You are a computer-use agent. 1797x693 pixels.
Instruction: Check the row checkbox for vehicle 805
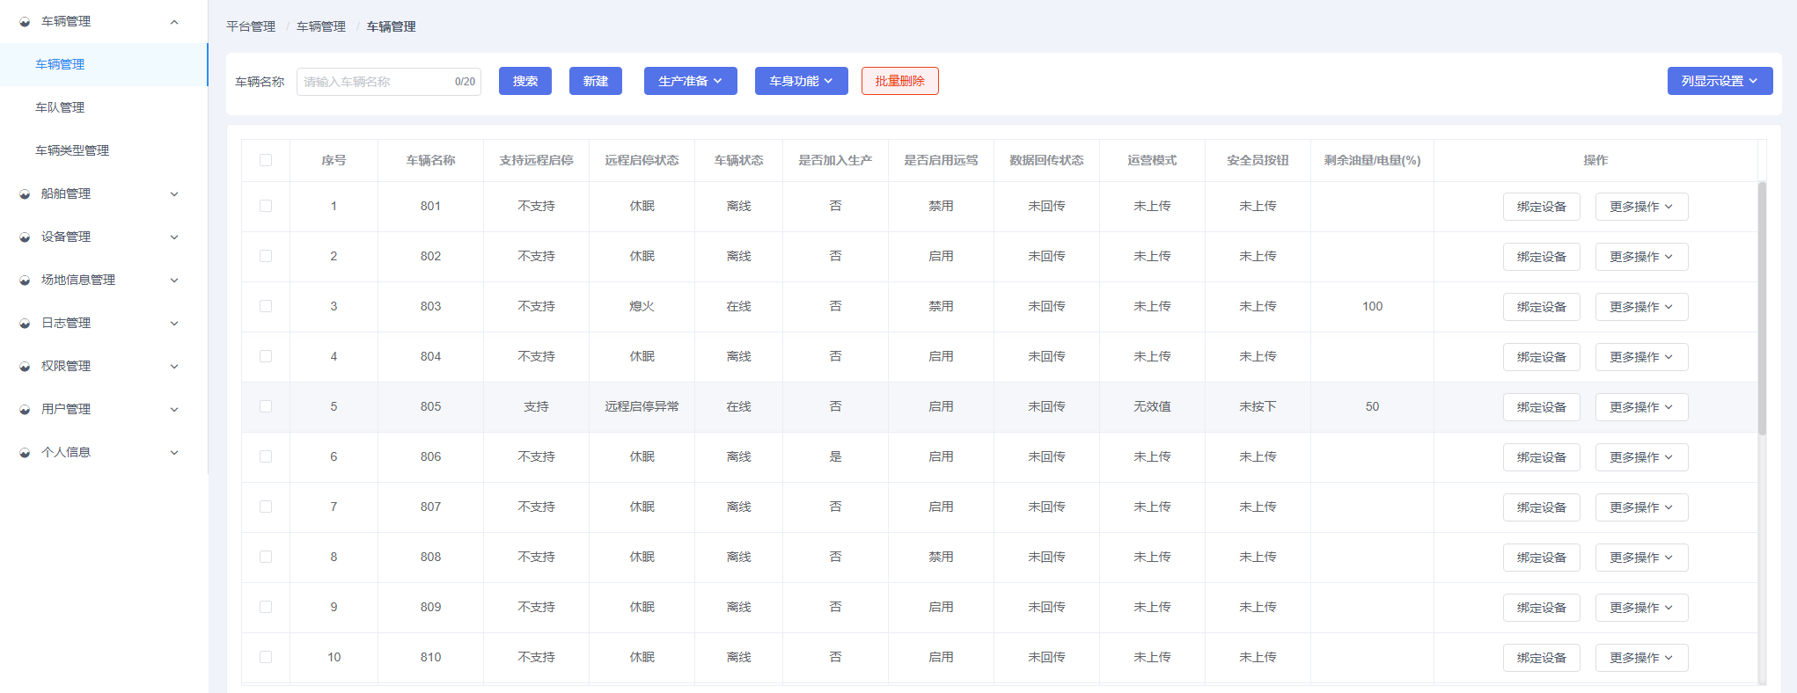click(x=266, y=406)
